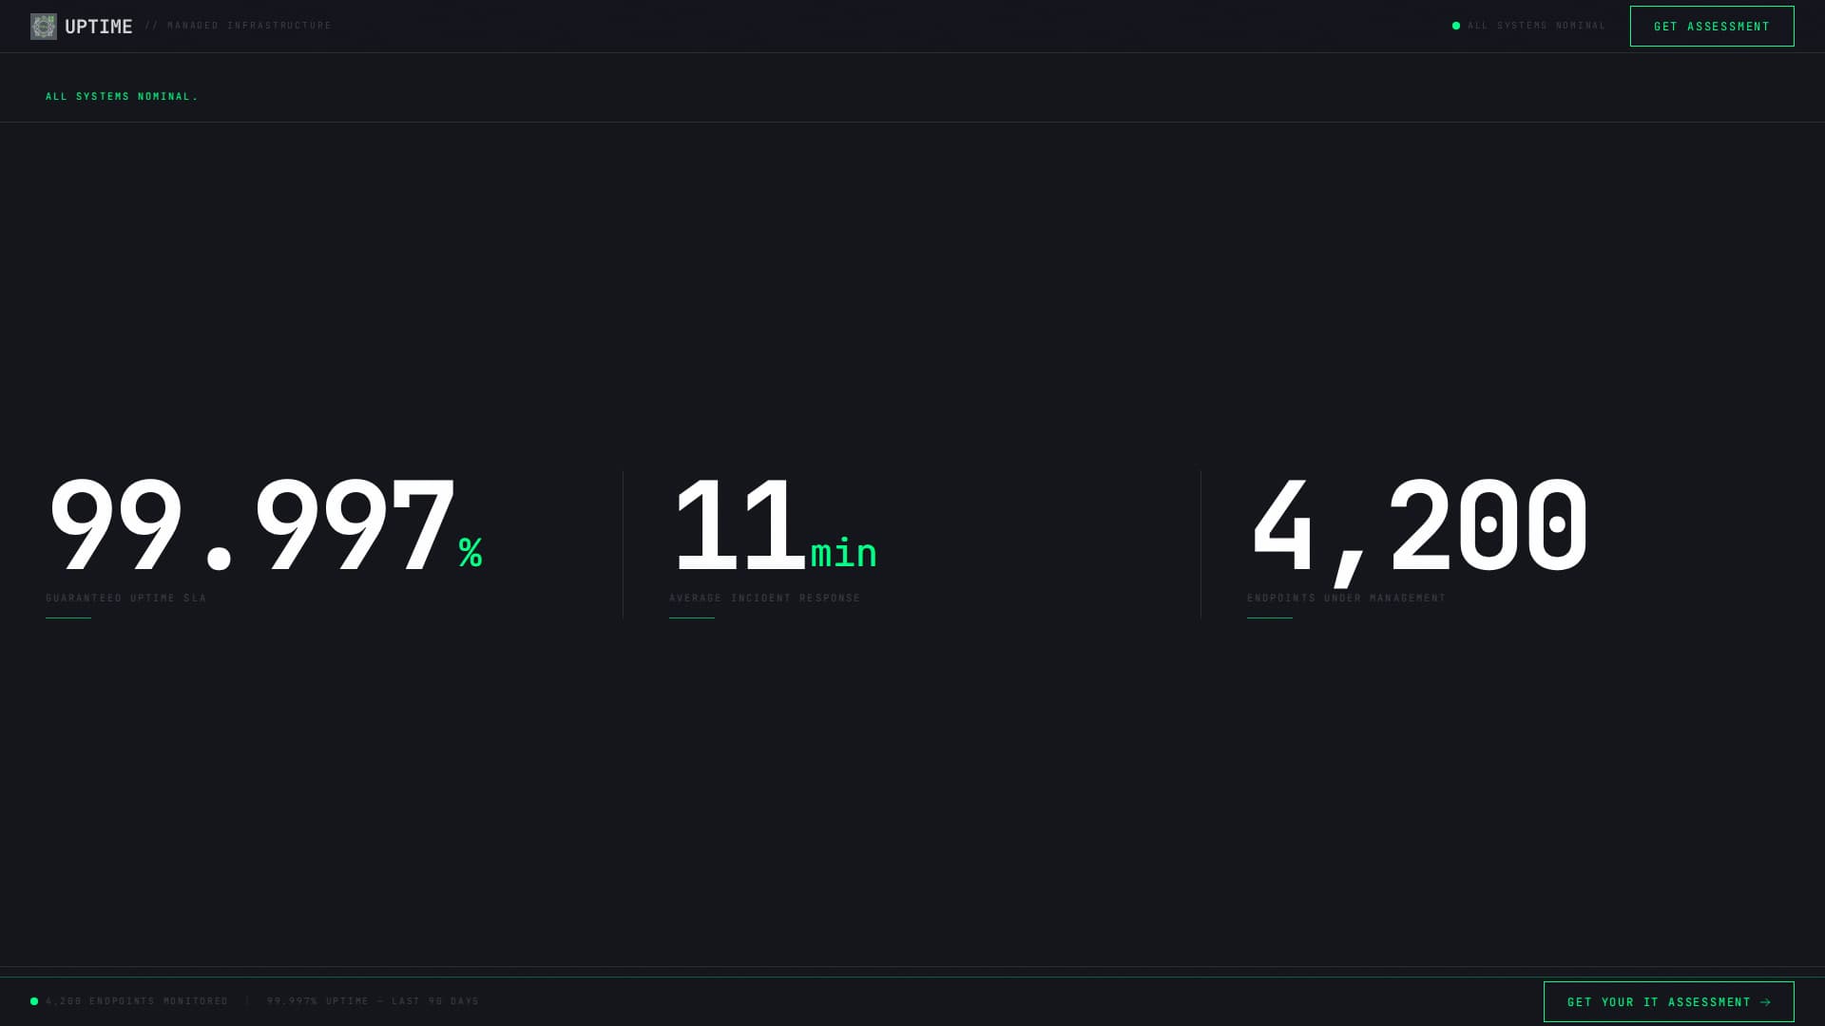Click Get Your IT Assessment button
The width and height of the screenshot is (1825, 1026).
click(1668, 1001)
